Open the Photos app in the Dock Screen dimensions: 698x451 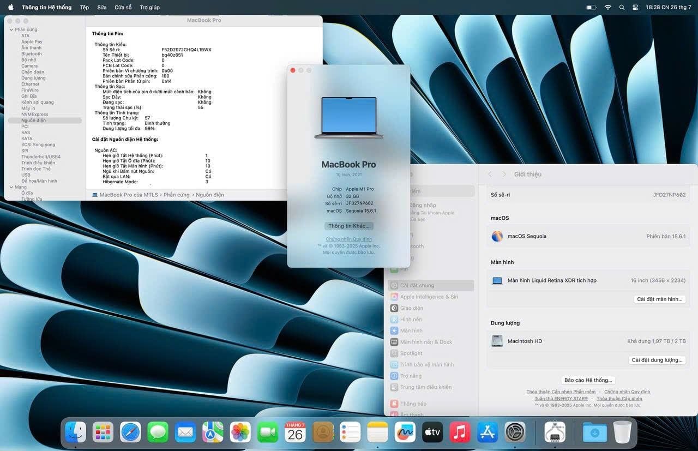click(x=240, y=432)
